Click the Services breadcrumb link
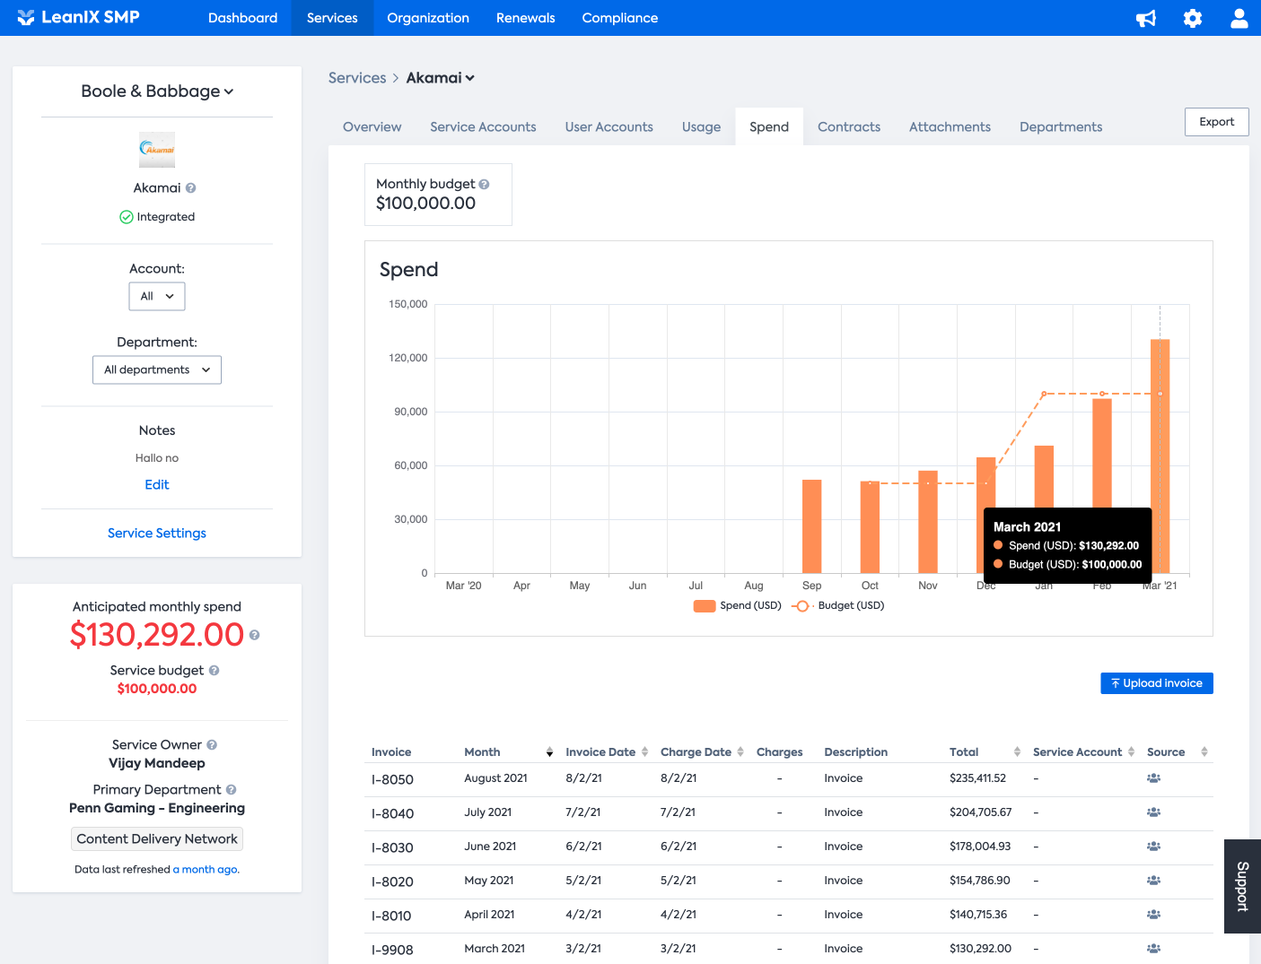The height and width of the screenshot is (964, 1261). pyautogui.click(x=357, y=78)
